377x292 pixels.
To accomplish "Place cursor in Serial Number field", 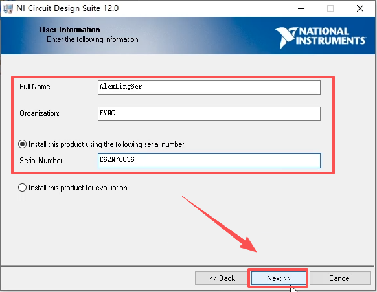I will pyautogui.click(x=209, y=161).
